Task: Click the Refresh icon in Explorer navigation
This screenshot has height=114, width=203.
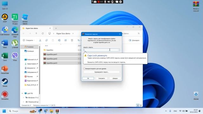Action: click(43, 34)
